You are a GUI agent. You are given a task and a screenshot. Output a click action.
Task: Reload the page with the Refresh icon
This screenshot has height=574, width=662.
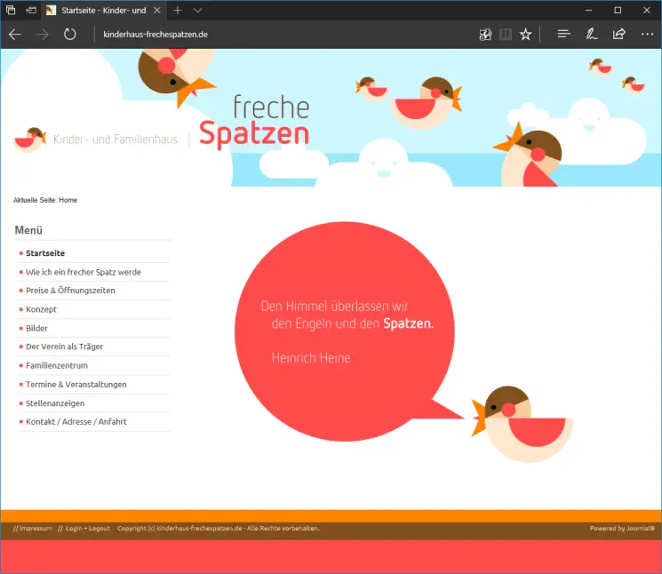click(x=70, y=35)
